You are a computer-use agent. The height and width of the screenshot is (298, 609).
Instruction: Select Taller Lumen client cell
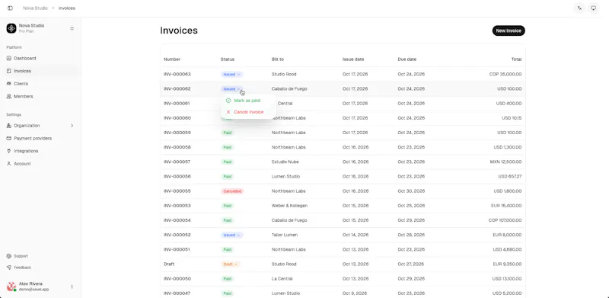(285, 235)
